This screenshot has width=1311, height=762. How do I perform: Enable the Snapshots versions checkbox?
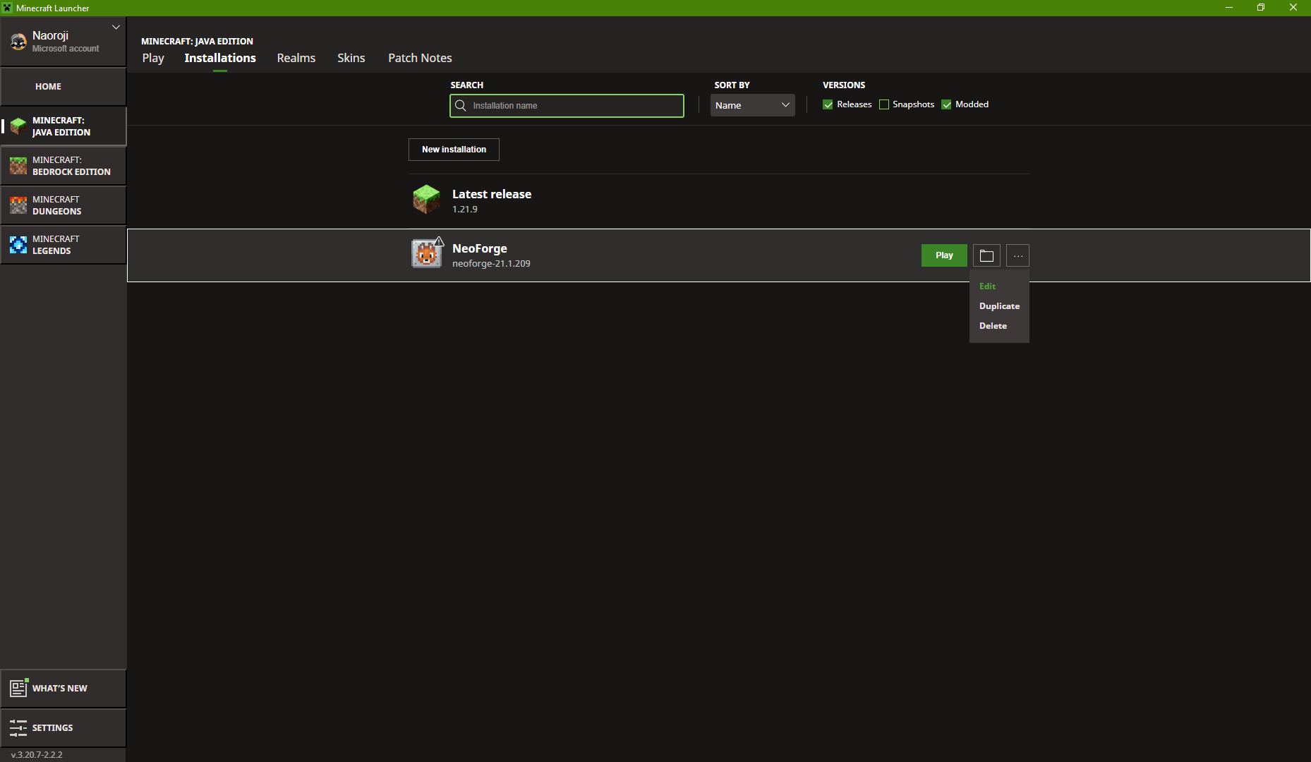click(884, 104)
